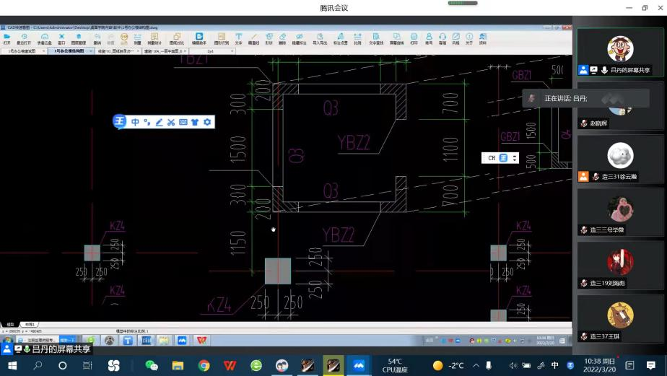667x376 pixels.
Task: Select participant 造三19刘海彪 tile
Action: [620, 266]
